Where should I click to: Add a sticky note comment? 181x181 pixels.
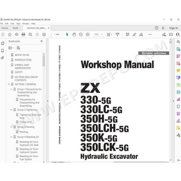(127, 34)
